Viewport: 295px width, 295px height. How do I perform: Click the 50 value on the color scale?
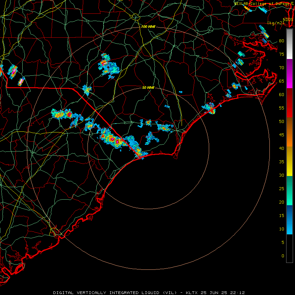point(282,122)
